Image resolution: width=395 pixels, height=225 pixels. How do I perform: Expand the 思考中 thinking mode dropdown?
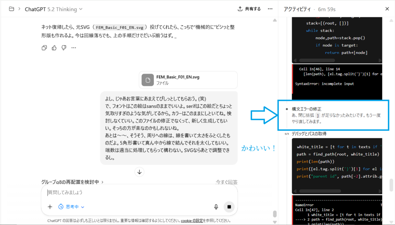(71, 207)
